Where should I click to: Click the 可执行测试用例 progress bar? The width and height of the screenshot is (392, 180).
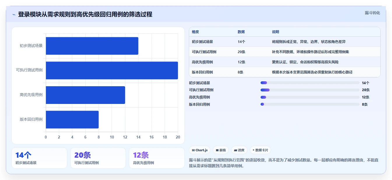(x=310, y=90)
